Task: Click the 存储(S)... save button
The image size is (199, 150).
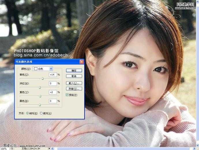Action: click(x=74, y=89)
